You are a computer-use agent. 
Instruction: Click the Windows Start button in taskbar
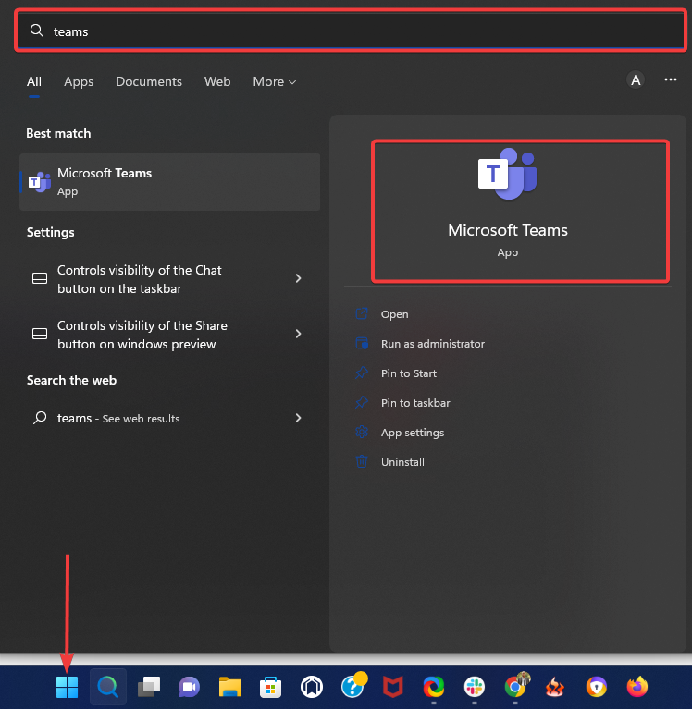(67, 687)
